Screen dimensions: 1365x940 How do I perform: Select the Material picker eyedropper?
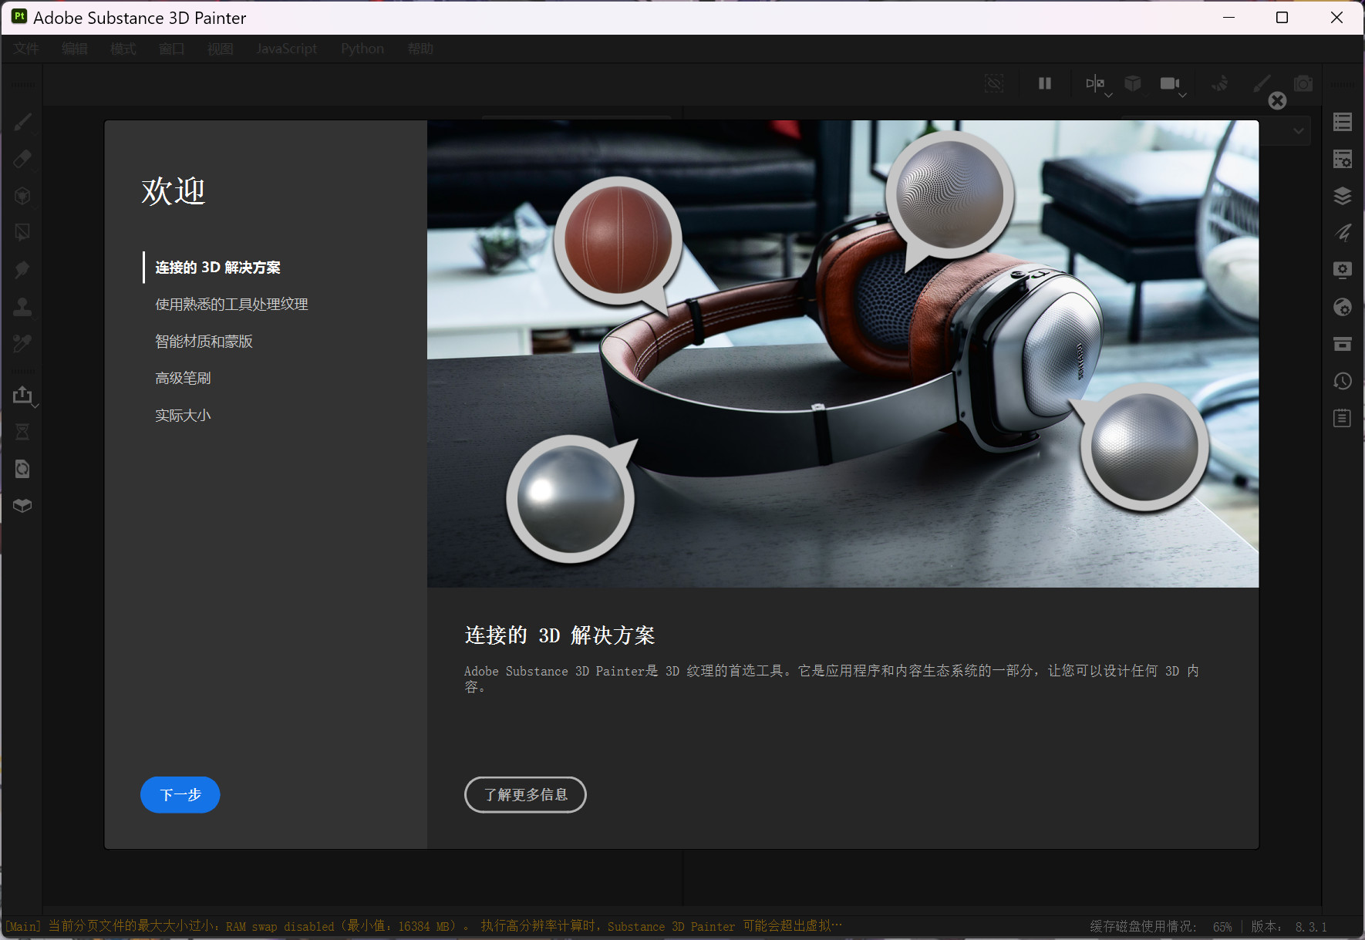22,343
